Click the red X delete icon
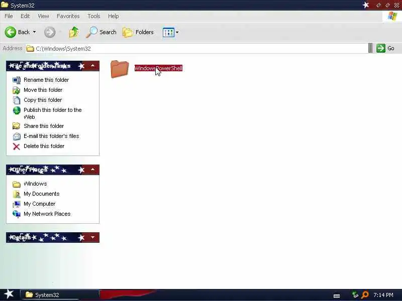The height and width of the screenshot is (301, 402). [17, 146]
